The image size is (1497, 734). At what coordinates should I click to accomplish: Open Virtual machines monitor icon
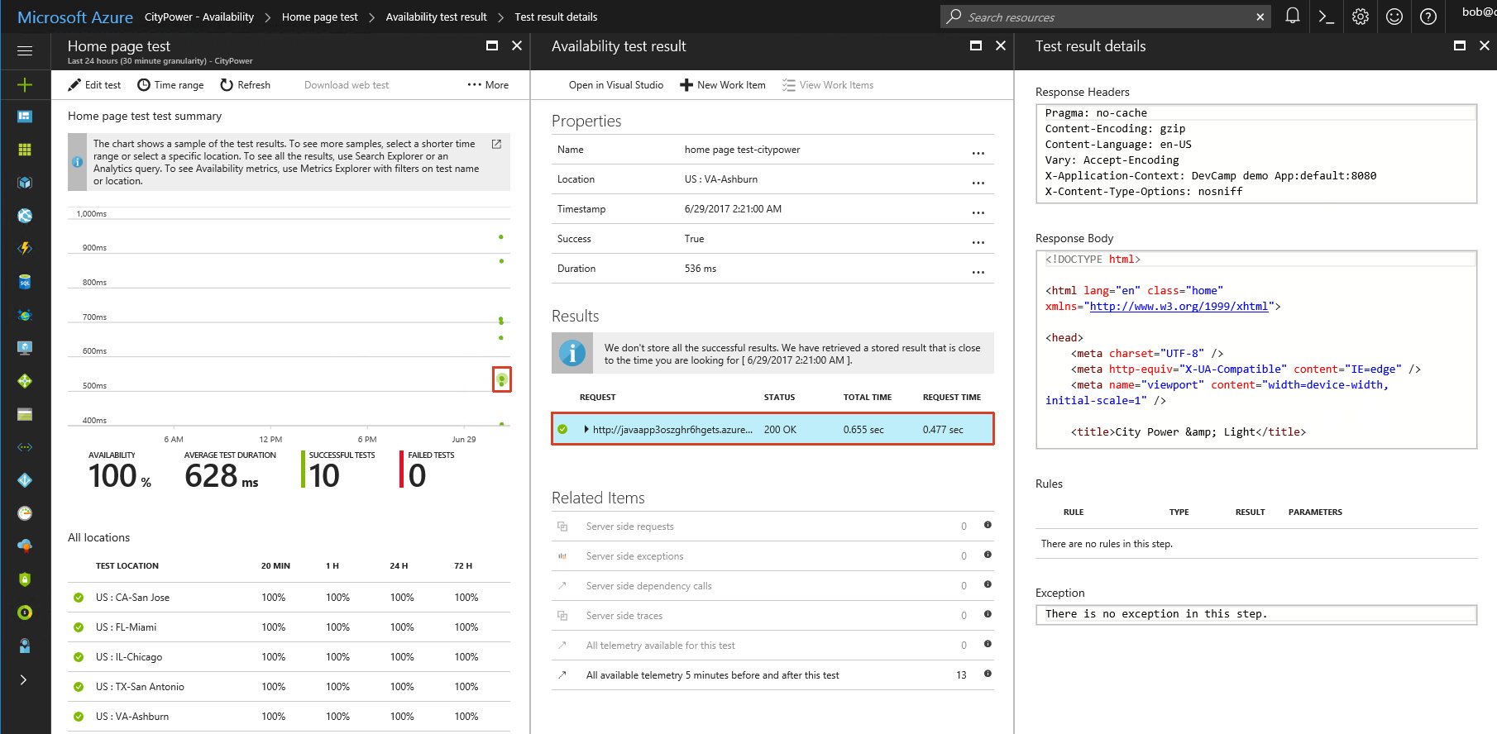tap(25, 348)
